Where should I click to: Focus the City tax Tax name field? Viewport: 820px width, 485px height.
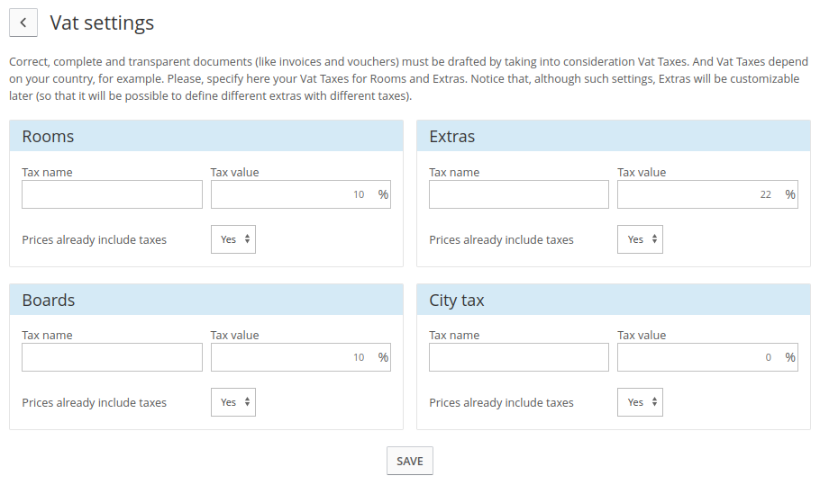[x=519, y=357]
